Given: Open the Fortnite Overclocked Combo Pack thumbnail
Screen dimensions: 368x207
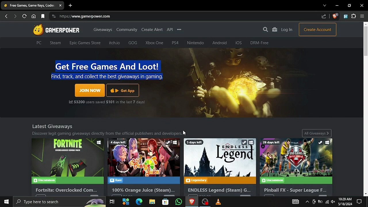Looking at the screenshot, I should [68, 158].
